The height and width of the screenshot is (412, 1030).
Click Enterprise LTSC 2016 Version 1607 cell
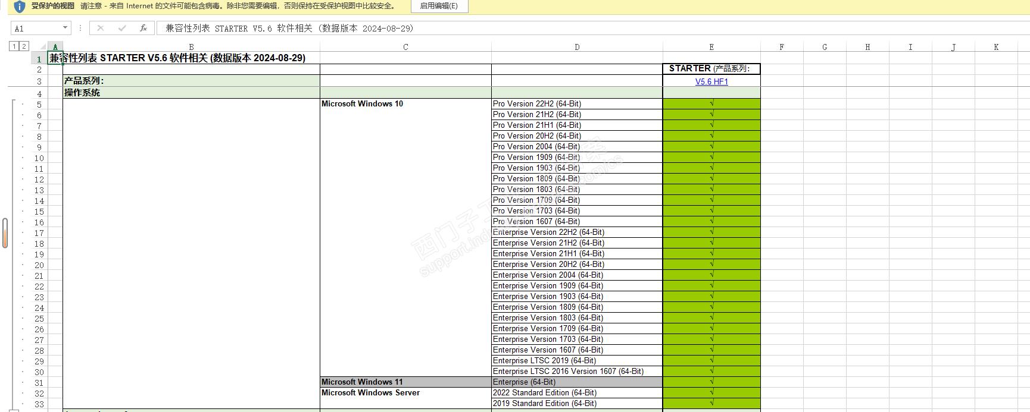pos(577,371)
